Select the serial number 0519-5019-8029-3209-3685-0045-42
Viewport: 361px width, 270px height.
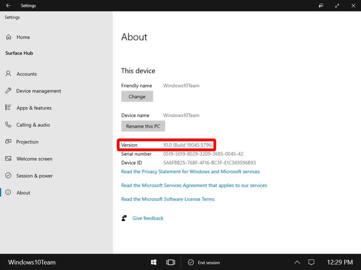pos(203,154)
